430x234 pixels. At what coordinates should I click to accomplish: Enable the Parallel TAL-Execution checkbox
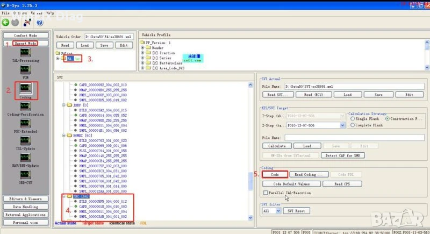tap(266, 192)
